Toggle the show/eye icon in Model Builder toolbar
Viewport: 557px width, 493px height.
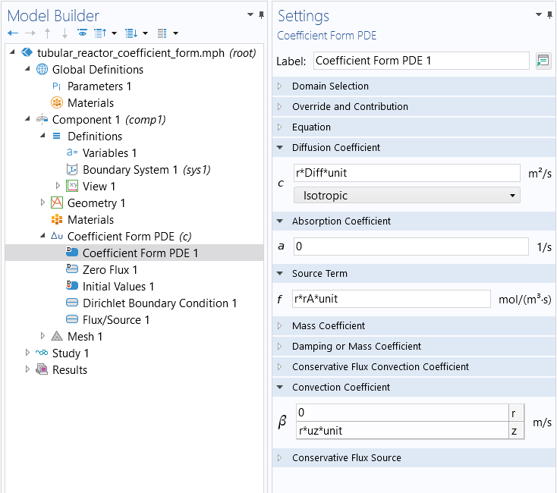click(83, 33)
